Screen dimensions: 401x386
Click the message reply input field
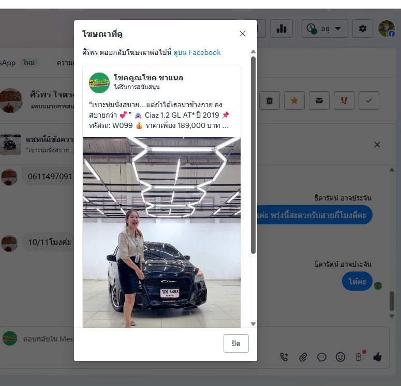pyautogui.click(x=49, y=339)
